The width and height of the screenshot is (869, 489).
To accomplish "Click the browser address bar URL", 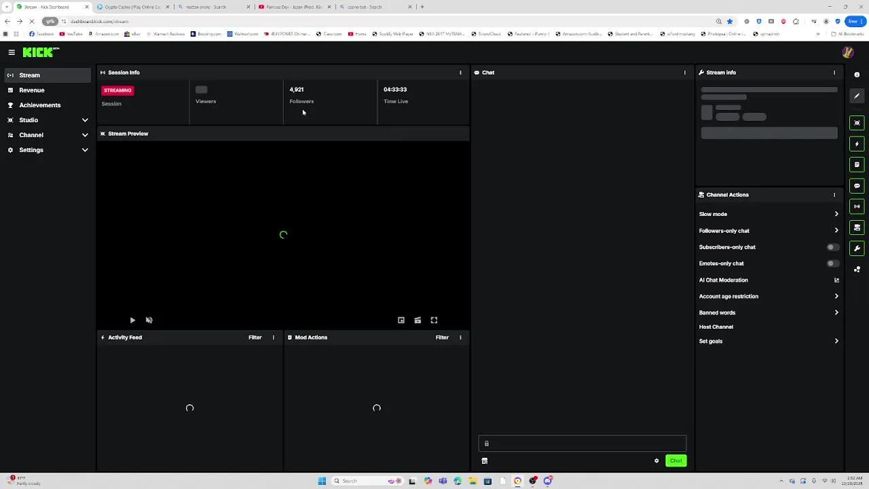I will (x=99, y=22).
